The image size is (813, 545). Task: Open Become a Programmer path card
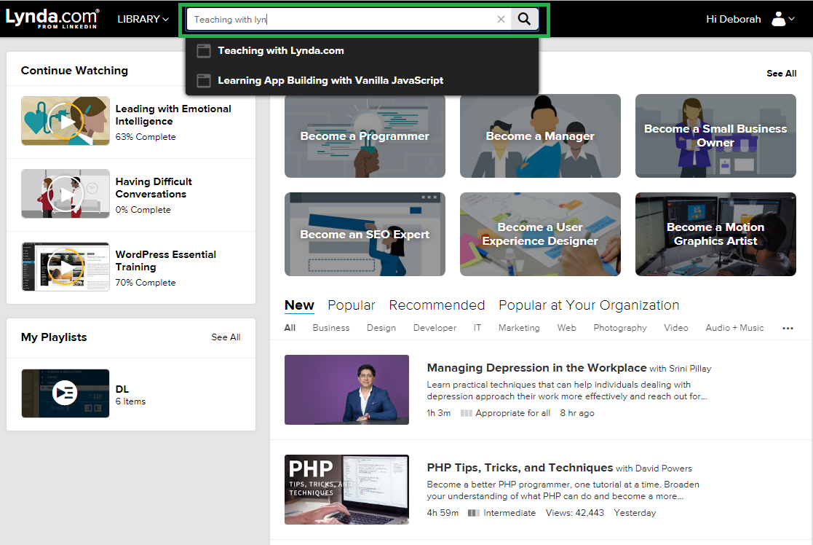point(365,136)
